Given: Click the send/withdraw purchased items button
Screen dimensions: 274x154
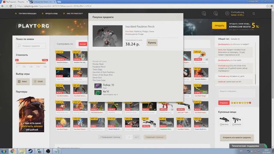Looking at the screenshot, I should [x=237, y=138].
